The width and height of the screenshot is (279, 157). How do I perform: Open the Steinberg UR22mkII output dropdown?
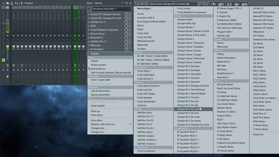(x=112, y=9)
